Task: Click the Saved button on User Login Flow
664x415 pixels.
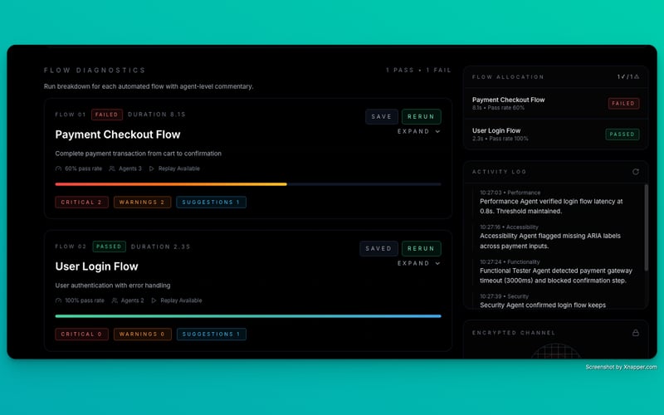Action: point(378,248)
